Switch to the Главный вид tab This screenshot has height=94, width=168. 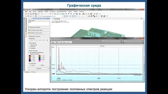[x=56, y=19]
